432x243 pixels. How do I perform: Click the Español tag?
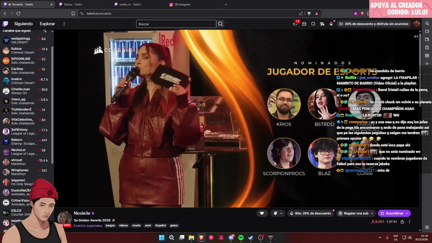coord(160,225)
